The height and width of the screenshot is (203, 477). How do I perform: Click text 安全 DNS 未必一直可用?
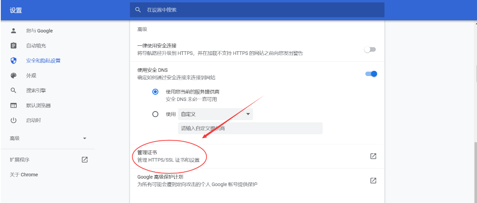coord(191,99)
